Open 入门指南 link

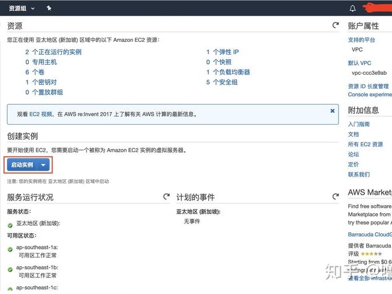(x=359, y=124)
